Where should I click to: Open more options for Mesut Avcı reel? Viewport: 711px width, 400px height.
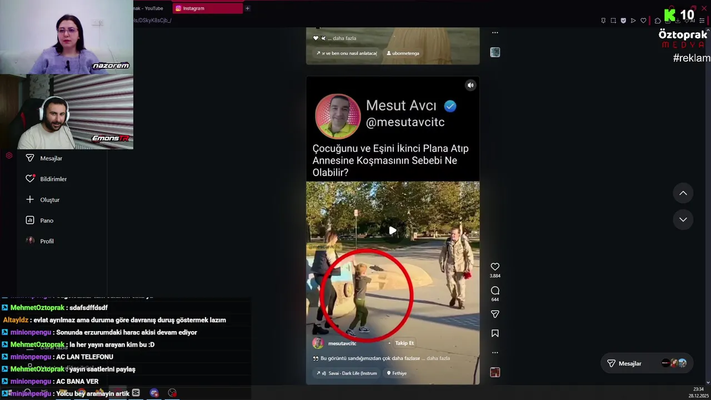point(495,352)
